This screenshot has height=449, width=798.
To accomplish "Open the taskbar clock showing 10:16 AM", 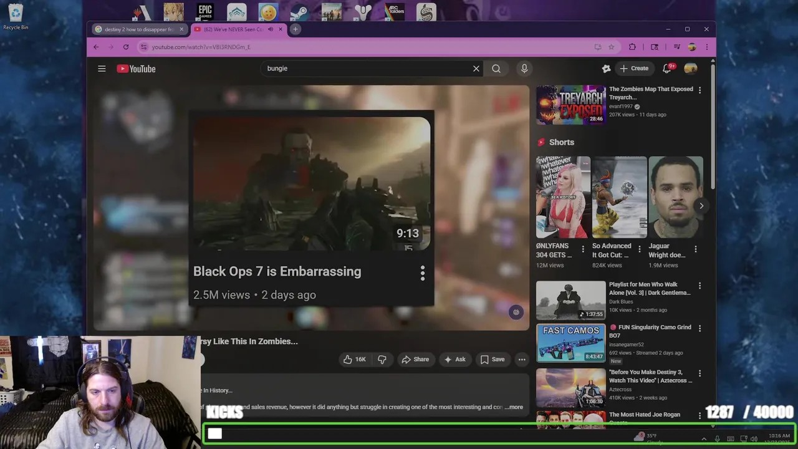I will (779, 439).
